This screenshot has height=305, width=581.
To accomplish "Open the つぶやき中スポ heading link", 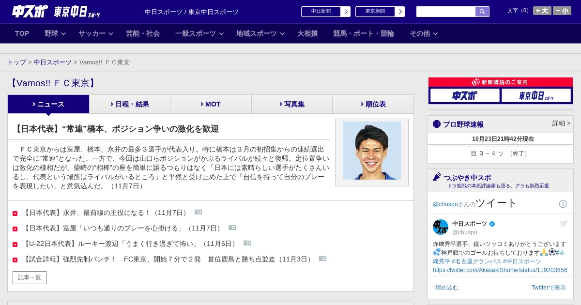I will tap(467, 178).
